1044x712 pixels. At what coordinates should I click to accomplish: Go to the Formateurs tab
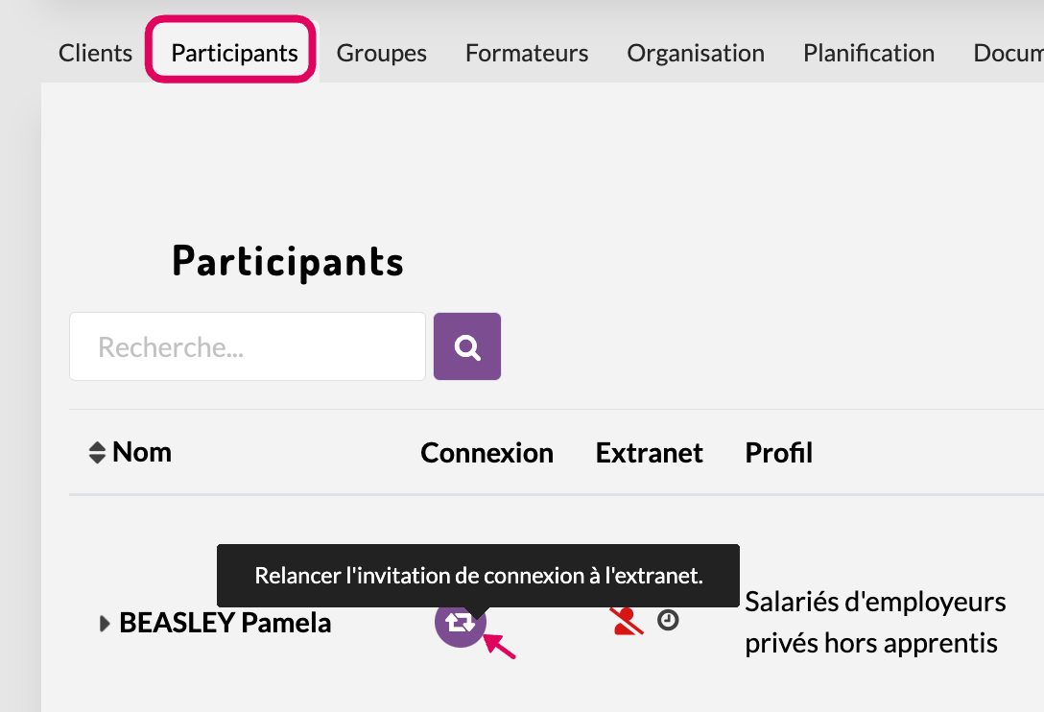[527, 53]
